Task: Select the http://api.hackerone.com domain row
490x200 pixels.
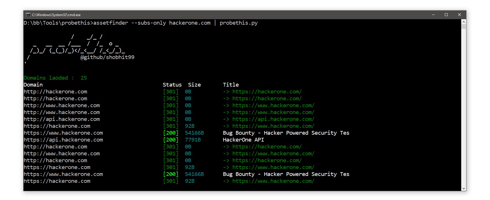Action: click(62, 119)
